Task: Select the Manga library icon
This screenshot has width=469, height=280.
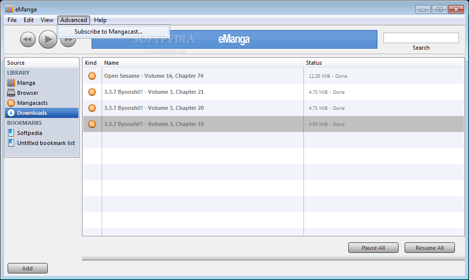Action: coord(11,83)
